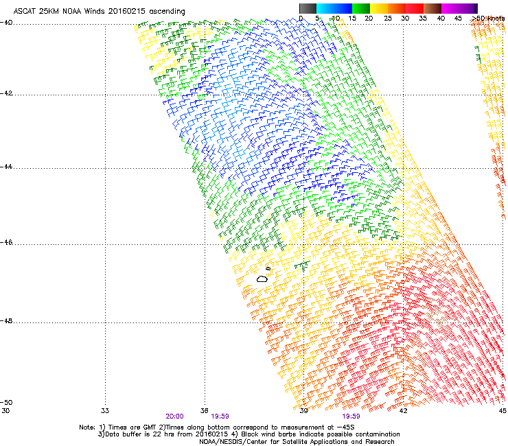Click the longitude label '39'

[303, 411]
